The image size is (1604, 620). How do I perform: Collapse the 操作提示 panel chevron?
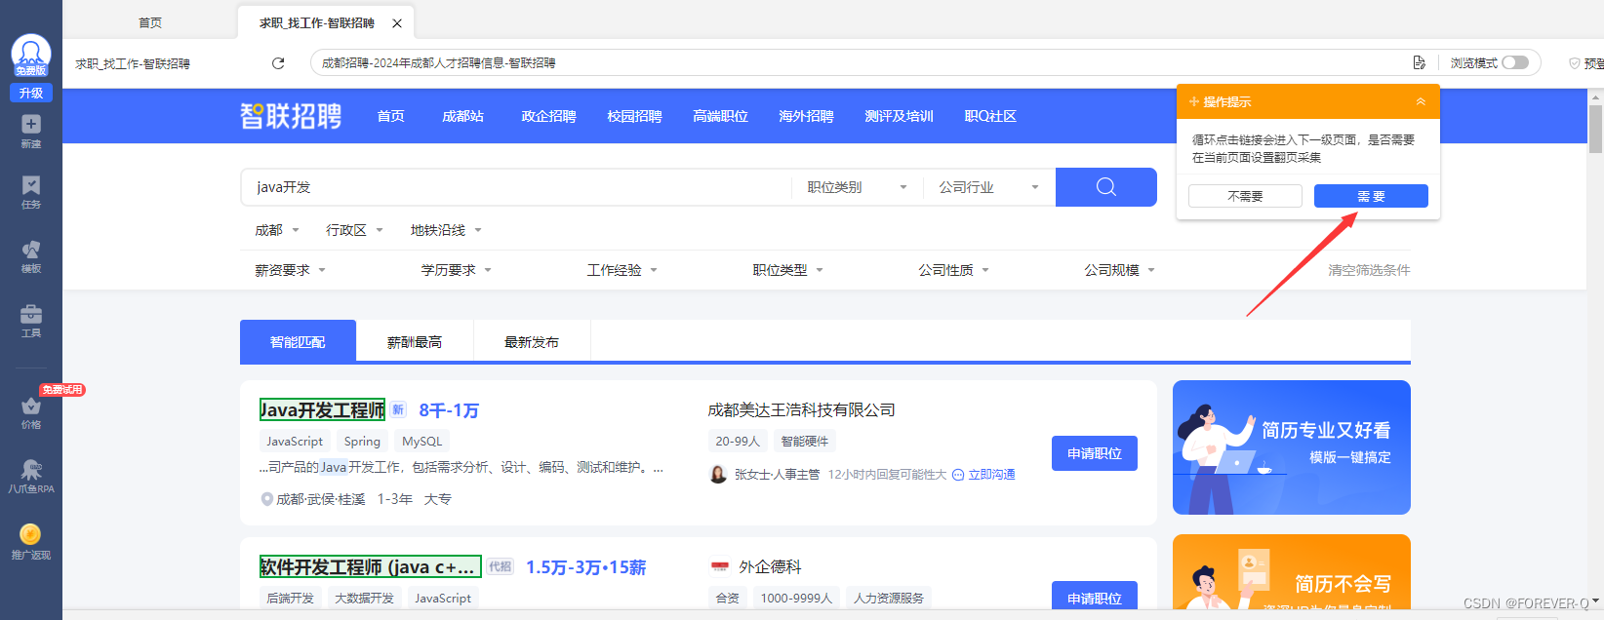(1421, 101)
